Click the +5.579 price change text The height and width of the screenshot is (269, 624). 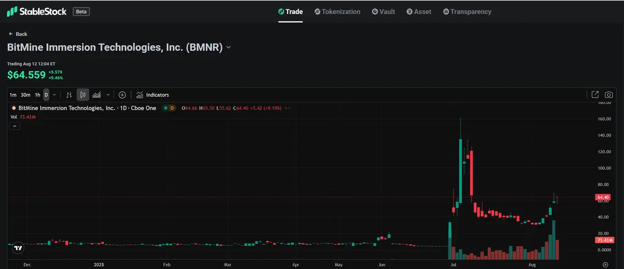point(55,72)
